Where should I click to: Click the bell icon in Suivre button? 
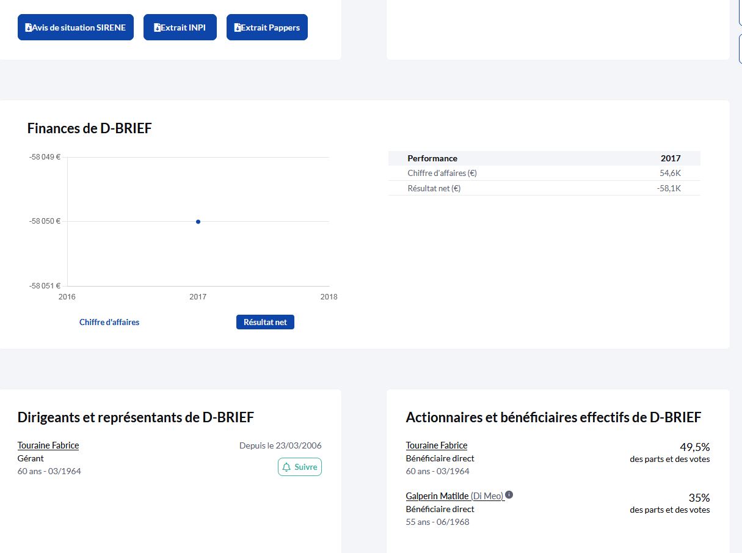(286, 467)
